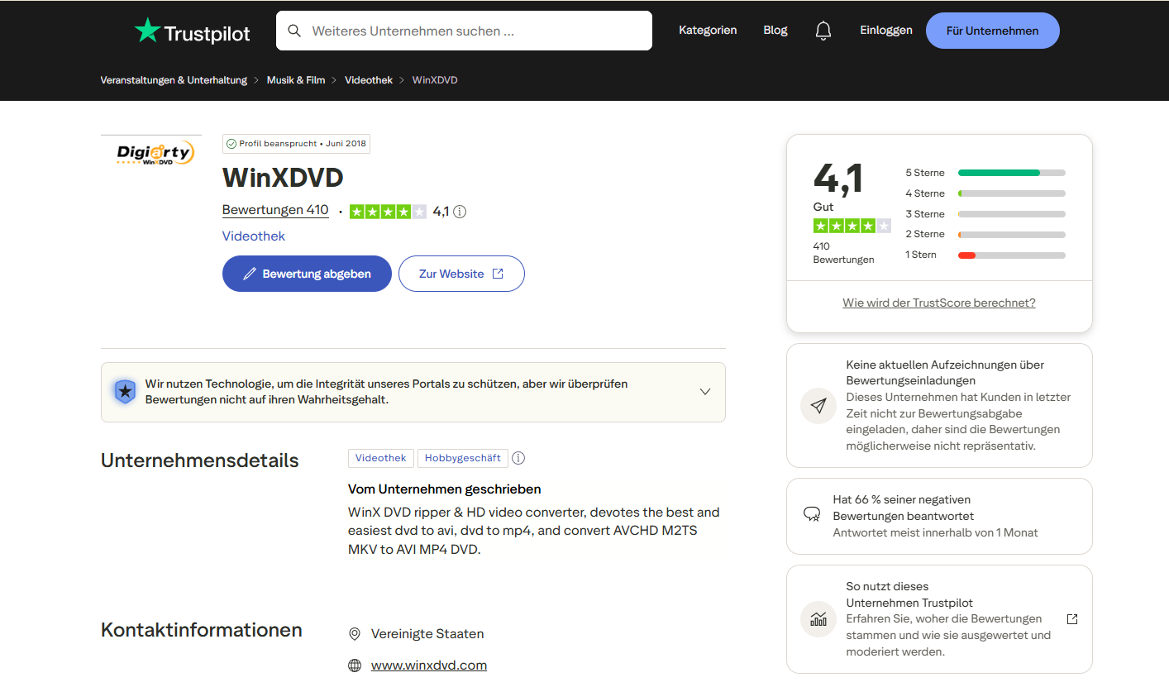Open the www.winxdvd.com link
This screenshot has width=1169, height=687.
pos(429,666)
